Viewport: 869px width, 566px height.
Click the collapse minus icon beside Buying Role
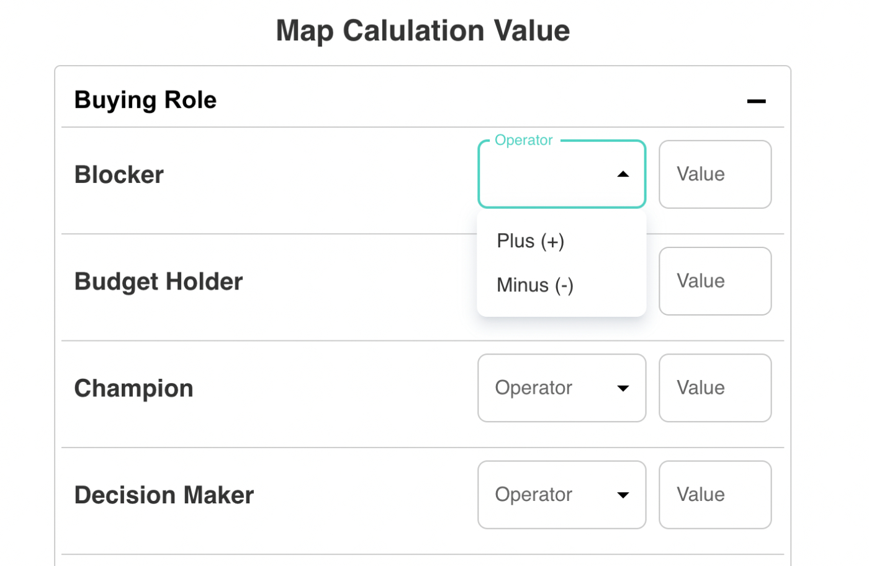[x=756, y=100]
